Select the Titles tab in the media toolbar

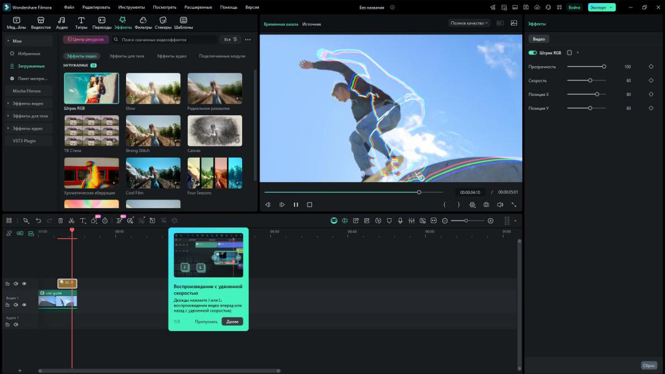click(81, 23)
